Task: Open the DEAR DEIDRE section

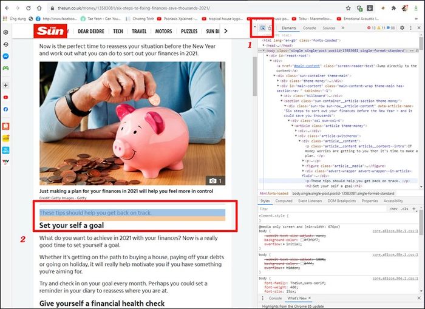Action: click(91, 31)
